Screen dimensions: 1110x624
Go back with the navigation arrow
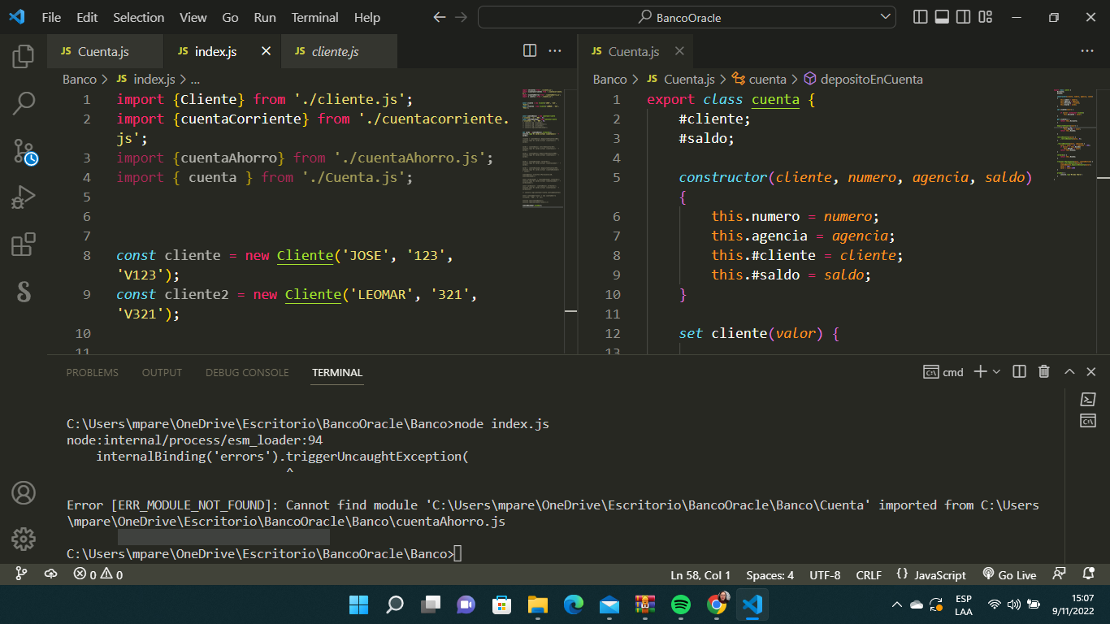(x=440, y=17)
